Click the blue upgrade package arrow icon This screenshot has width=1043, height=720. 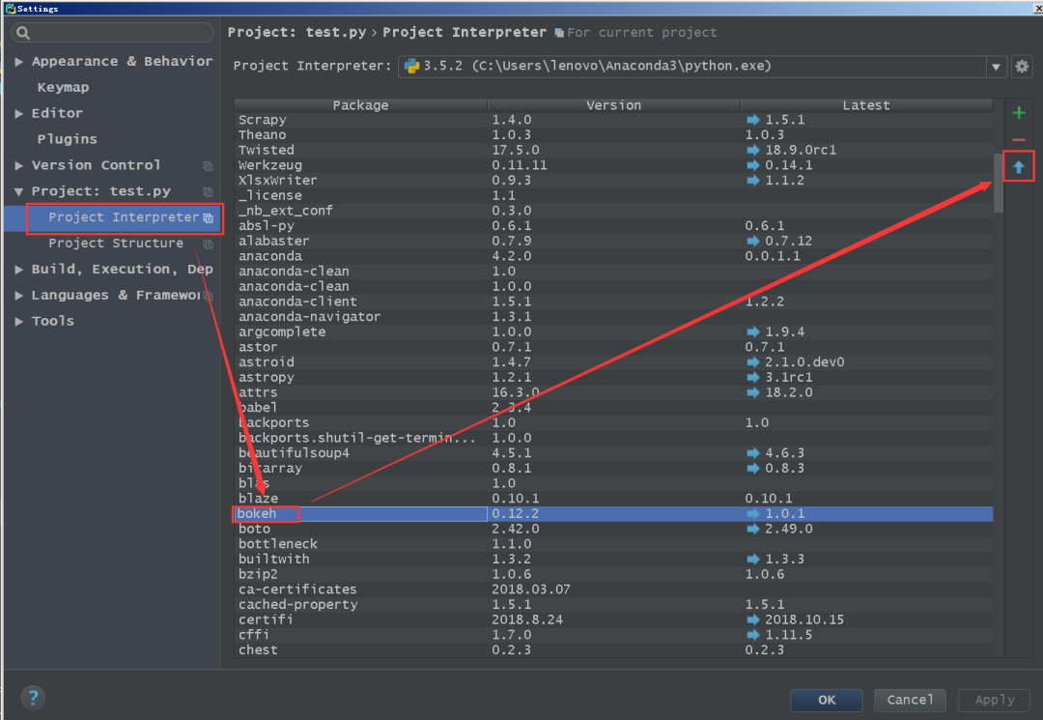click(1019, 167)
